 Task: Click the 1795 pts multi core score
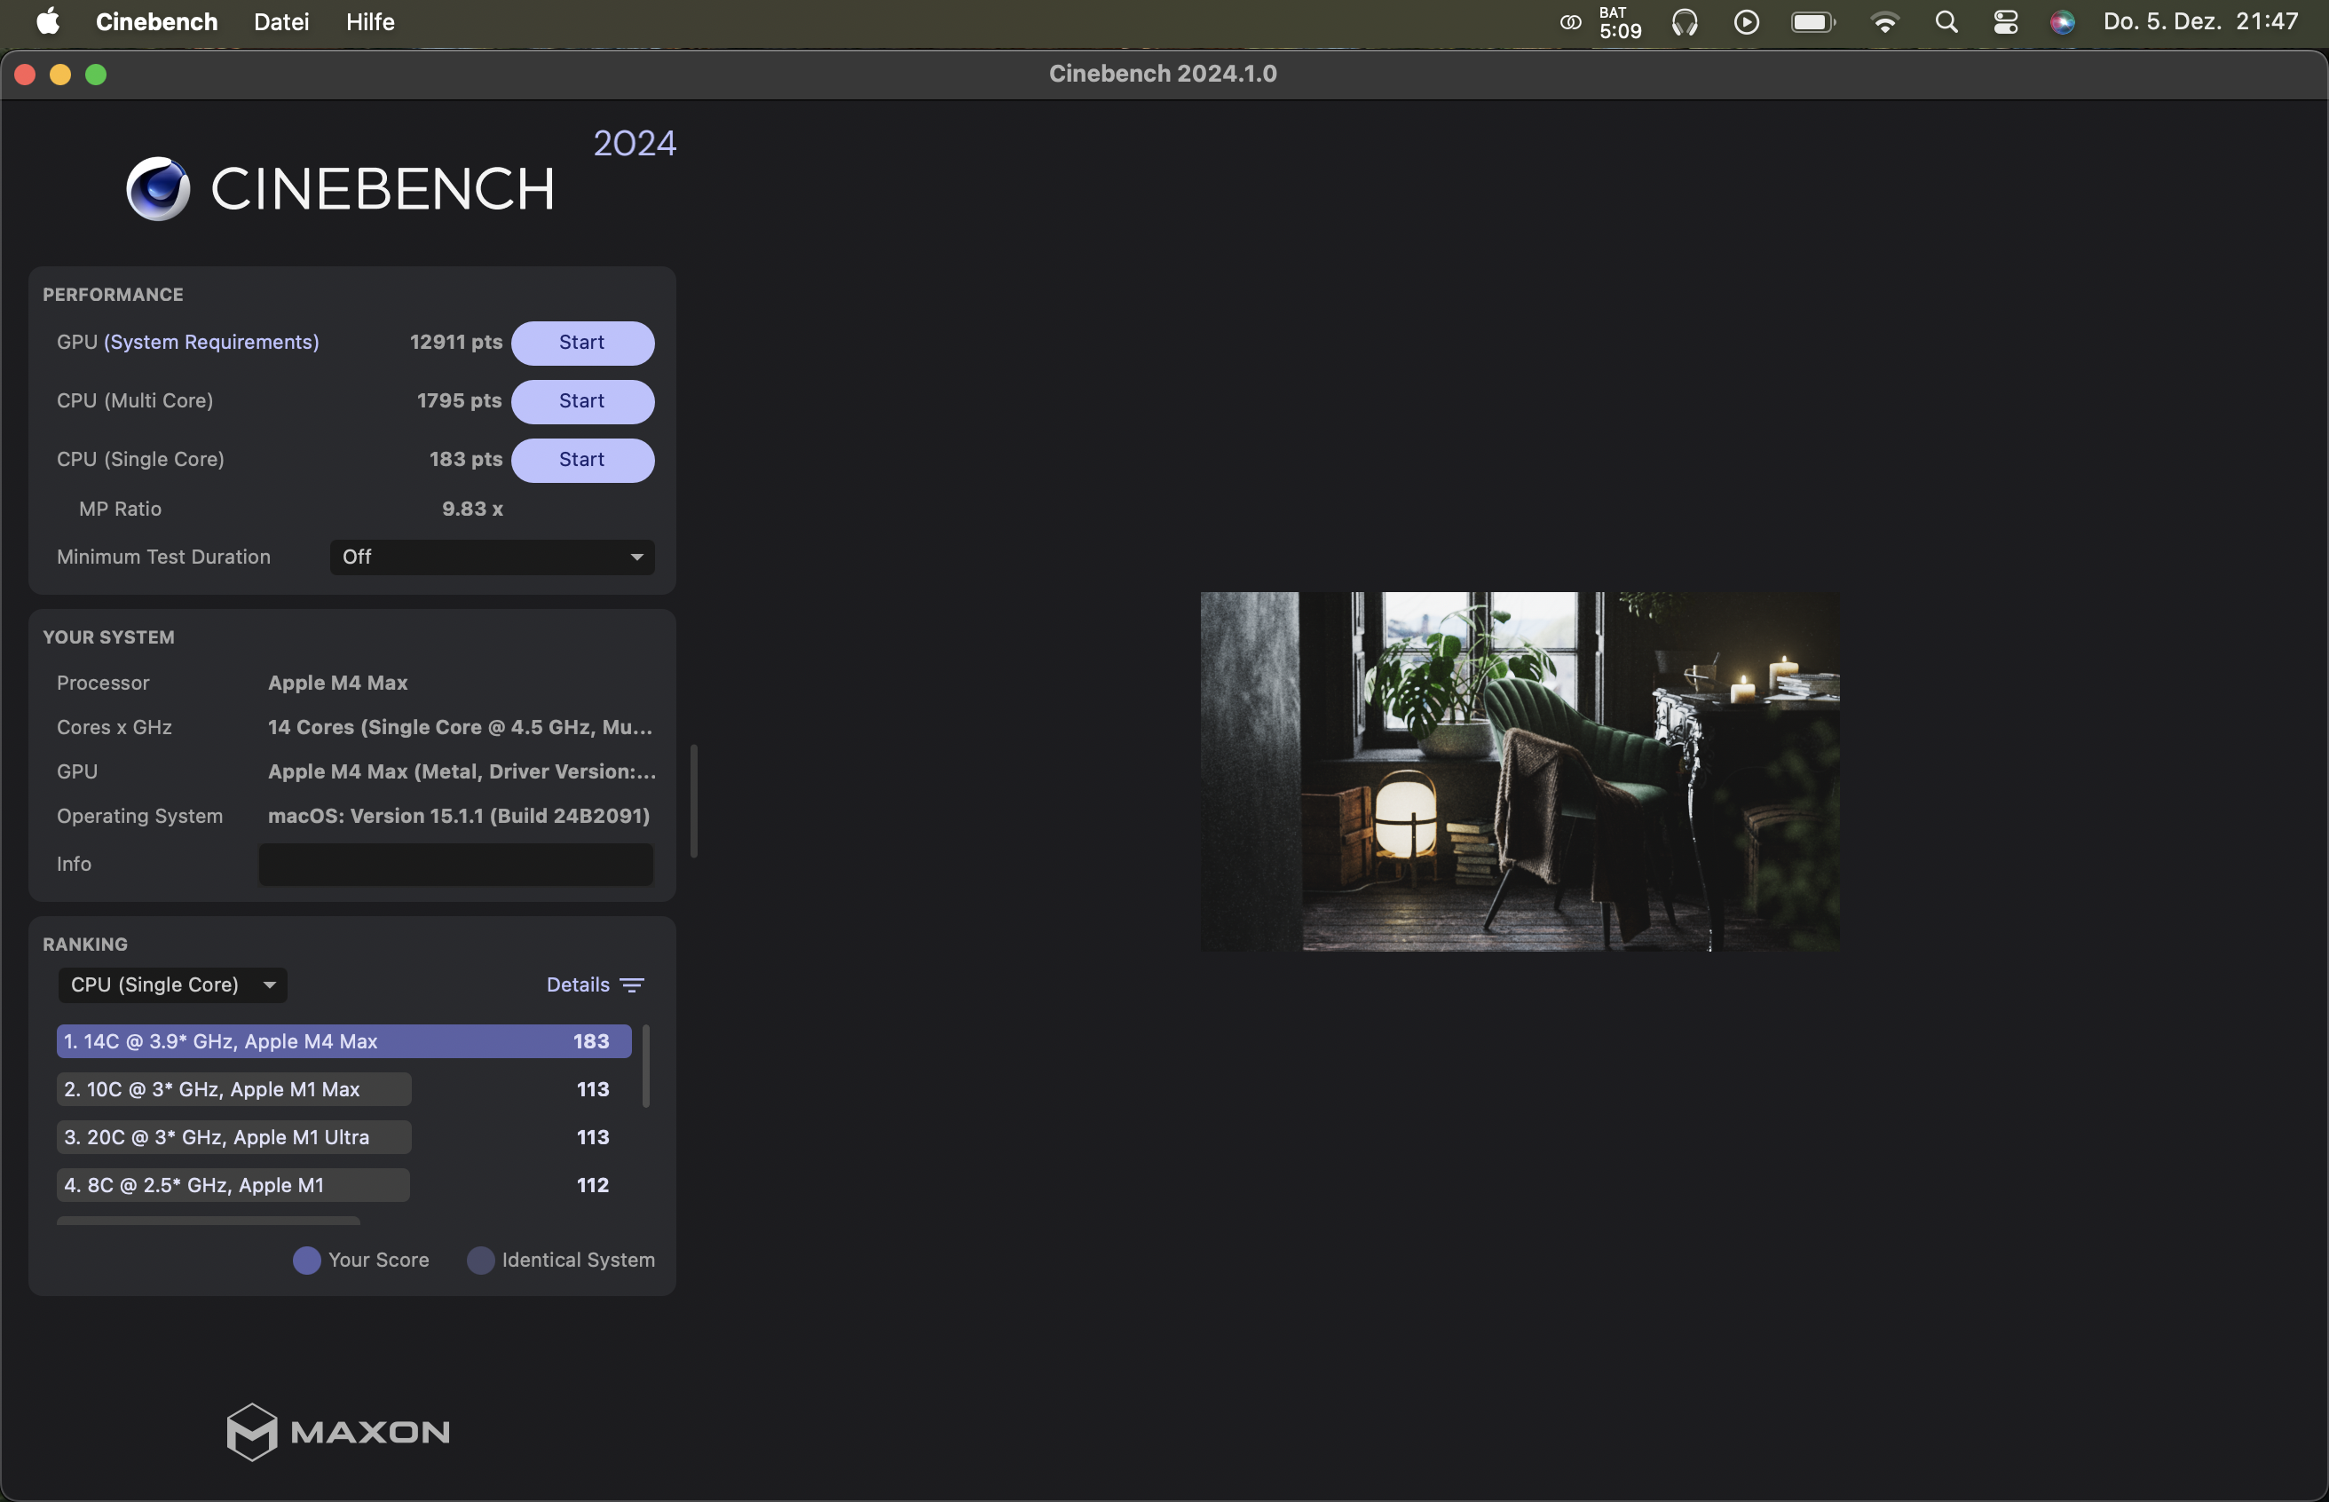pos(459,401)
